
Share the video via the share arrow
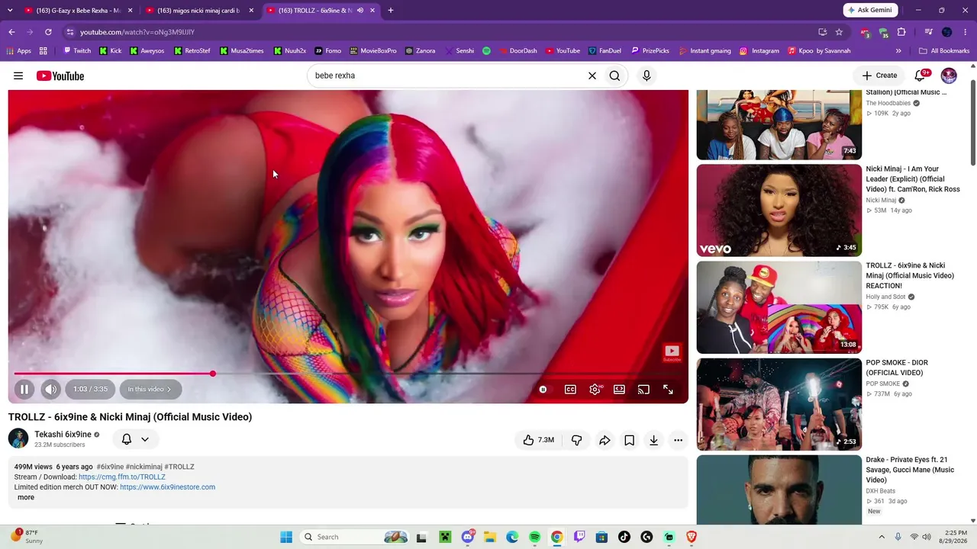605,440
